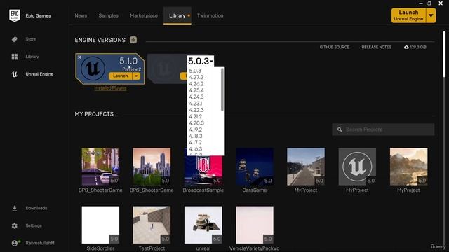Choose version 4.16.3 from the list

click(196, 149)
